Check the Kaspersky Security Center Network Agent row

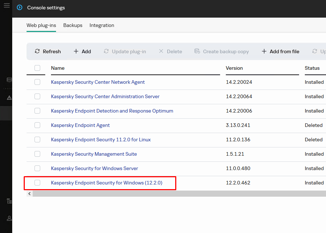tap(37, 82)
